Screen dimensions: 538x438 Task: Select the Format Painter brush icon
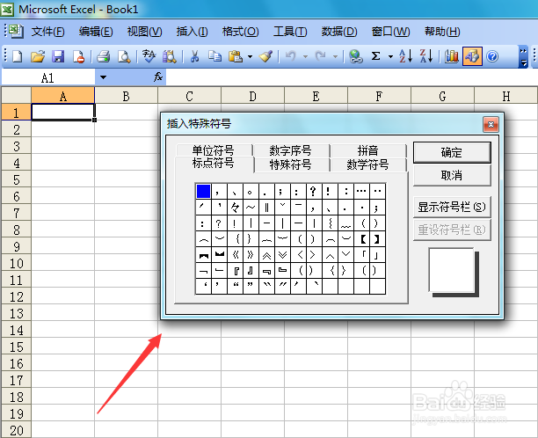pyautogui.click(x=265, y=56)
